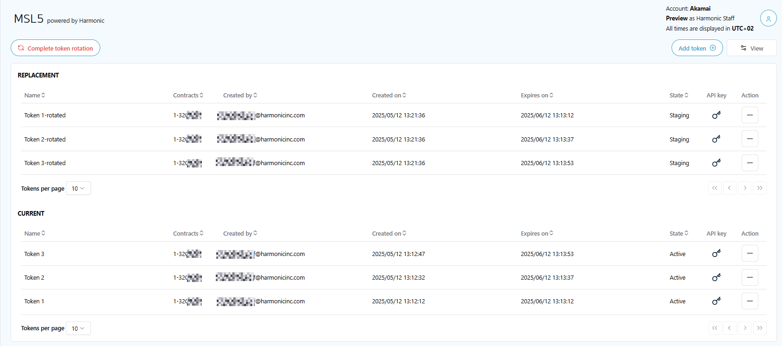Show API key for current Token 1
782x346 pixels.
(716, 301)
